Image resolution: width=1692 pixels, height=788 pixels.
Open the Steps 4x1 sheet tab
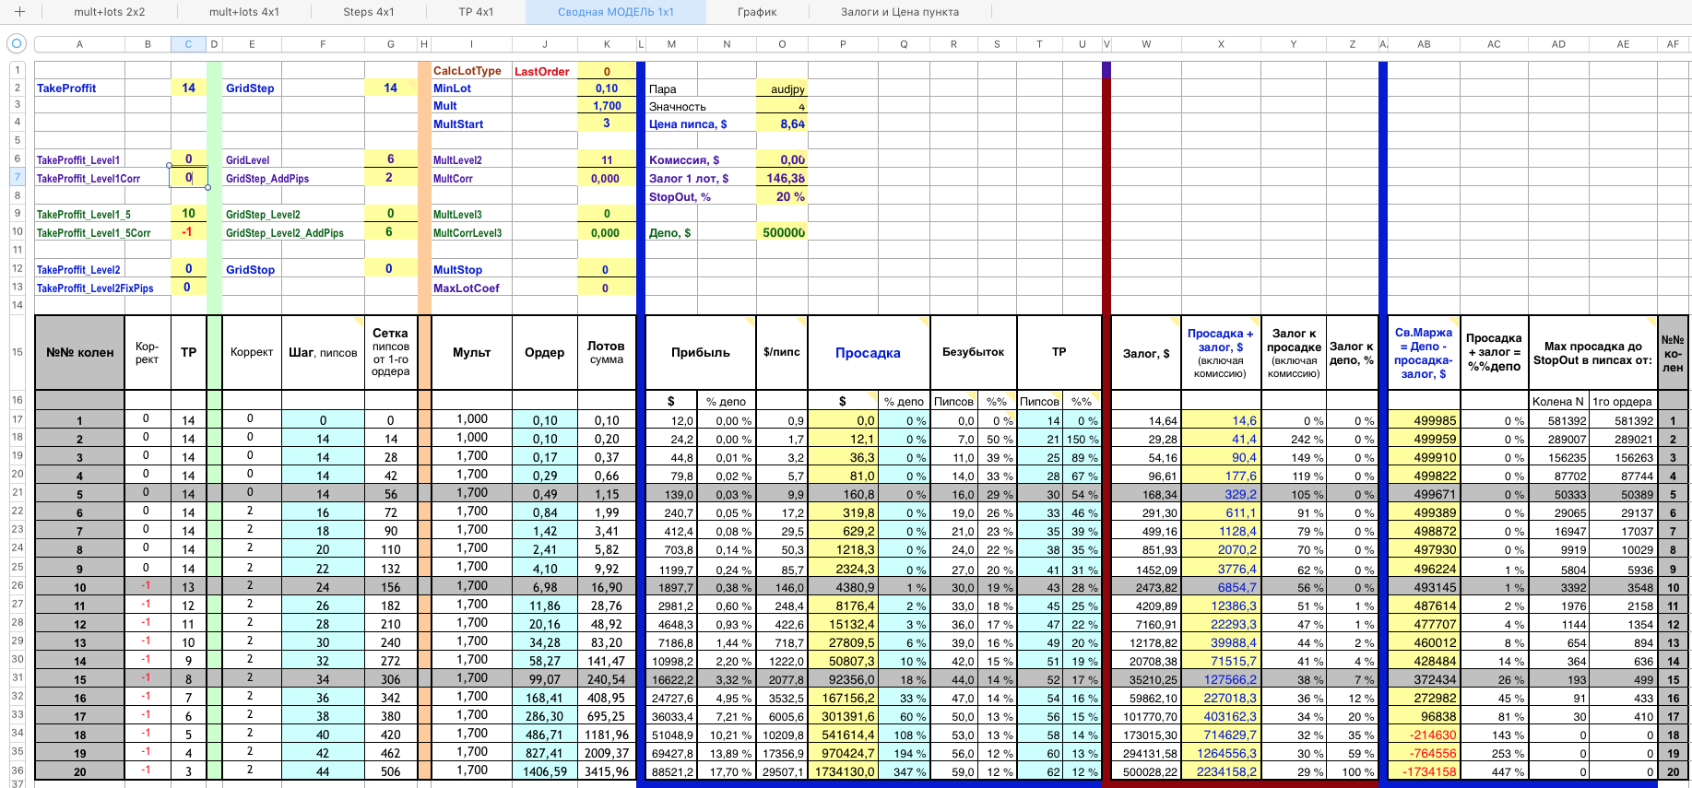[x=369, y=12]
